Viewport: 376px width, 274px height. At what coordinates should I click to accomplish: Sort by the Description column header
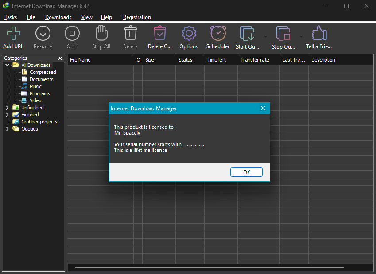(x=341, y=60)
